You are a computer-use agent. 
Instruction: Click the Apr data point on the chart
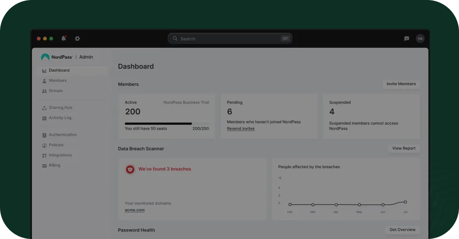(336, 204)
